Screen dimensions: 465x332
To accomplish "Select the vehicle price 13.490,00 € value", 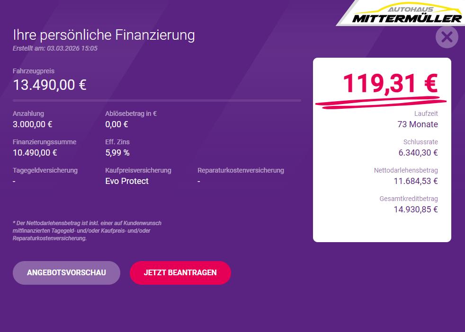I will click(x=50, y=85).
